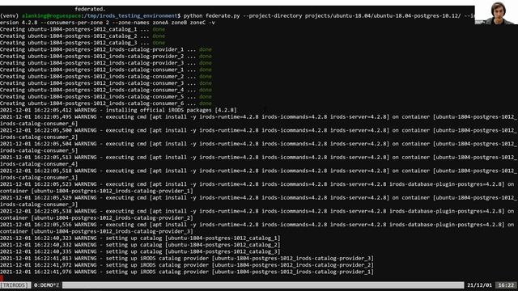
Task: Click the 'irods-catalog-provider_1' creating line
Action: [106, 49]
